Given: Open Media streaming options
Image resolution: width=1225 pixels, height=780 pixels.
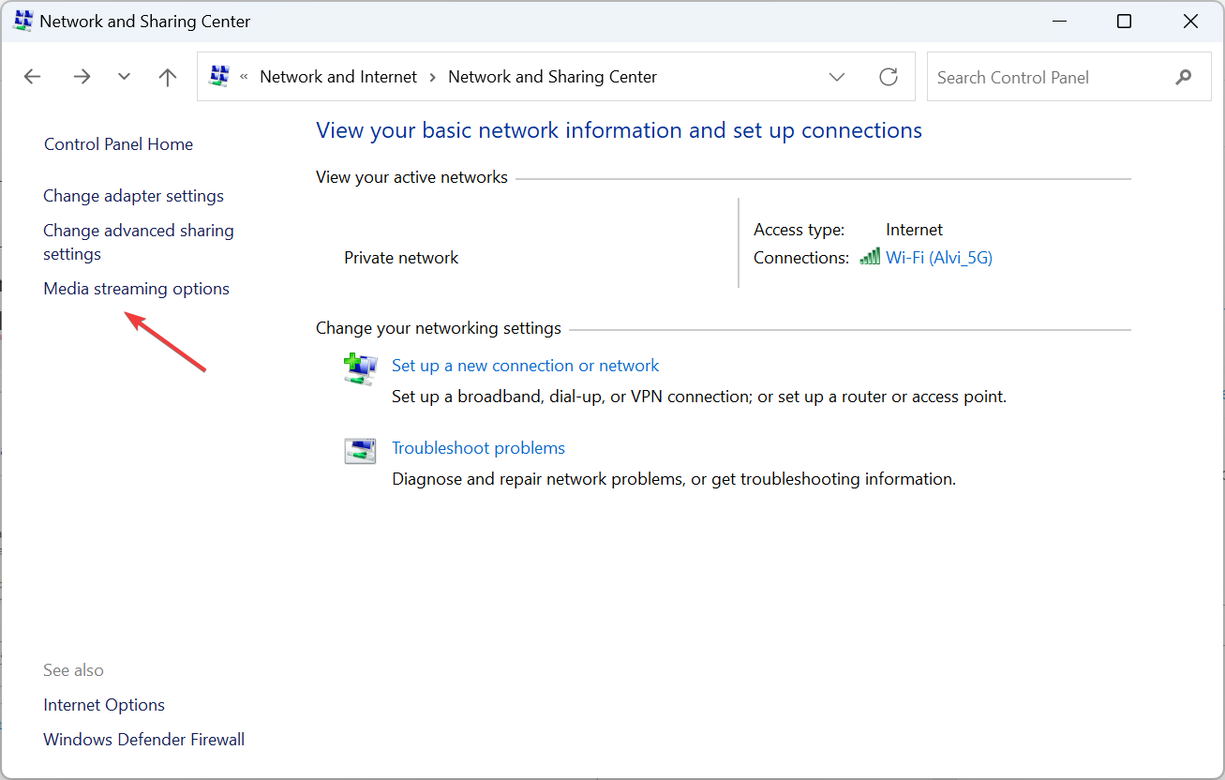Looking at the screenshot, I should point(136,288).
